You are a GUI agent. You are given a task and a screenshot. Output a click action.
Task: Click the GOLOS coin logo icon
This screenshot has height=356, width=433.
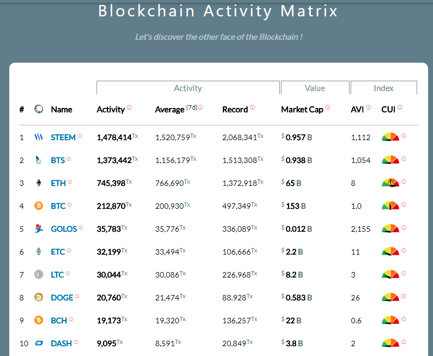tap(39, 228)
